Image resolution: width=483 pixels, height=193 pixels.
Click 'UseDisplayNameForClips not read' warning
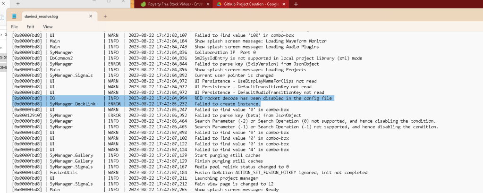pyautogui.click(x=255, y=81)
